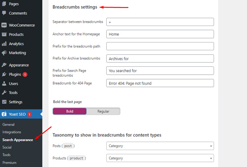Focus the Prefix for breadcrumb path field
This screenshot has height=167, width=247.
point(160,46)
